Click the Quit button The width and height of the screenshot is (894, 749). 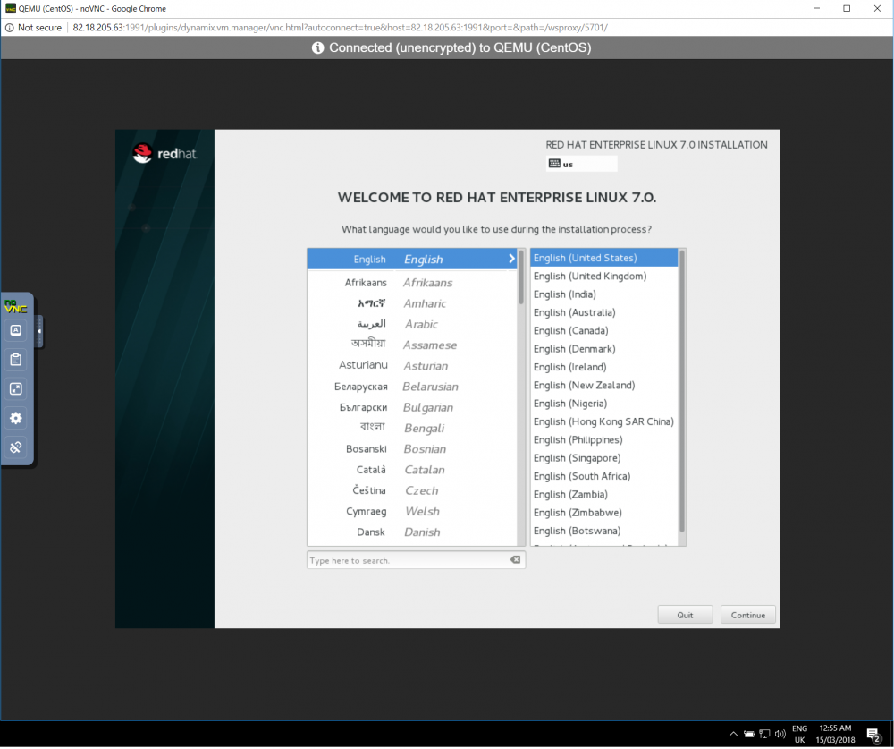[685, 615]
